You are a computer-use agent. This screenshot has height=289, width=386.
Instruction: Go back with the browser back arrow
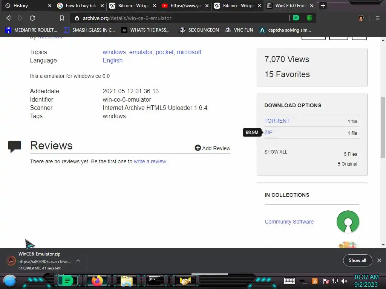tap(8, 18)
